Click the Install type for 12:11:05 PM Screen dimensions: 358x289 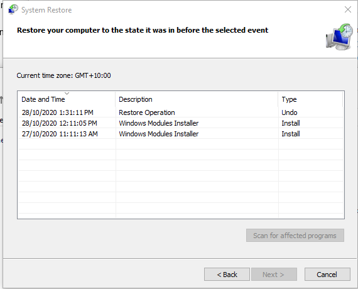[291, 123]
